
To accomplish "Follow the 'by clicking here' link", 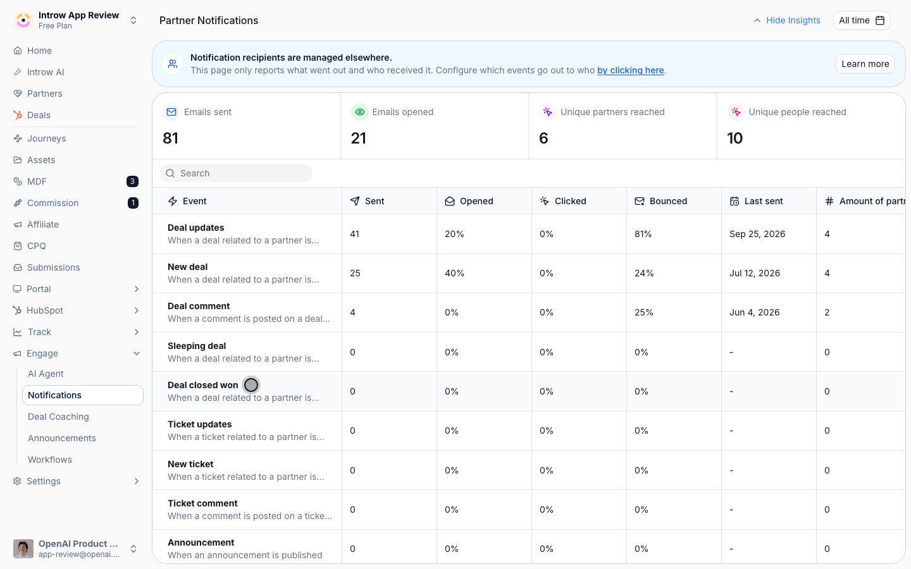I will coord(631,70).
